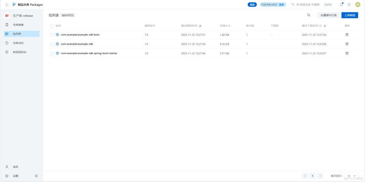365x182 pixels.
Task: Click the example-sdk-spring-boot-starter cube icon
Action: [x=57, y=53]
